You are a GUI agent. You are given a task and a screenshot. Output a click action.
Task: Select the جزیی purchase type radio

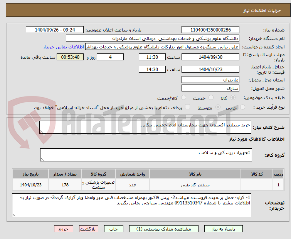pyautogui.click(x=242, y=107)
